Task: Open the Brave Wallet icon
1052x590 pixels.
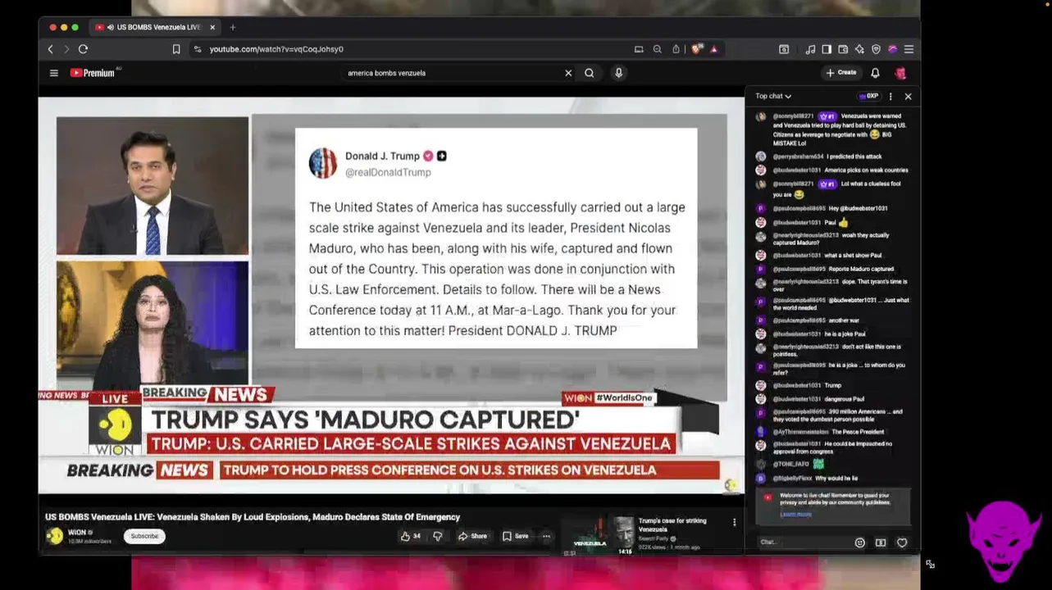Action: 843,49
